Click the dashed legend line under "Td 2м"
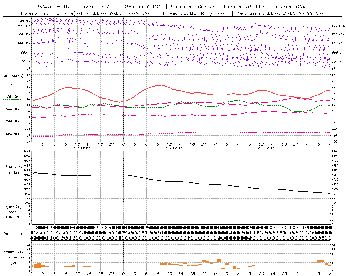 tap(12, 100)
